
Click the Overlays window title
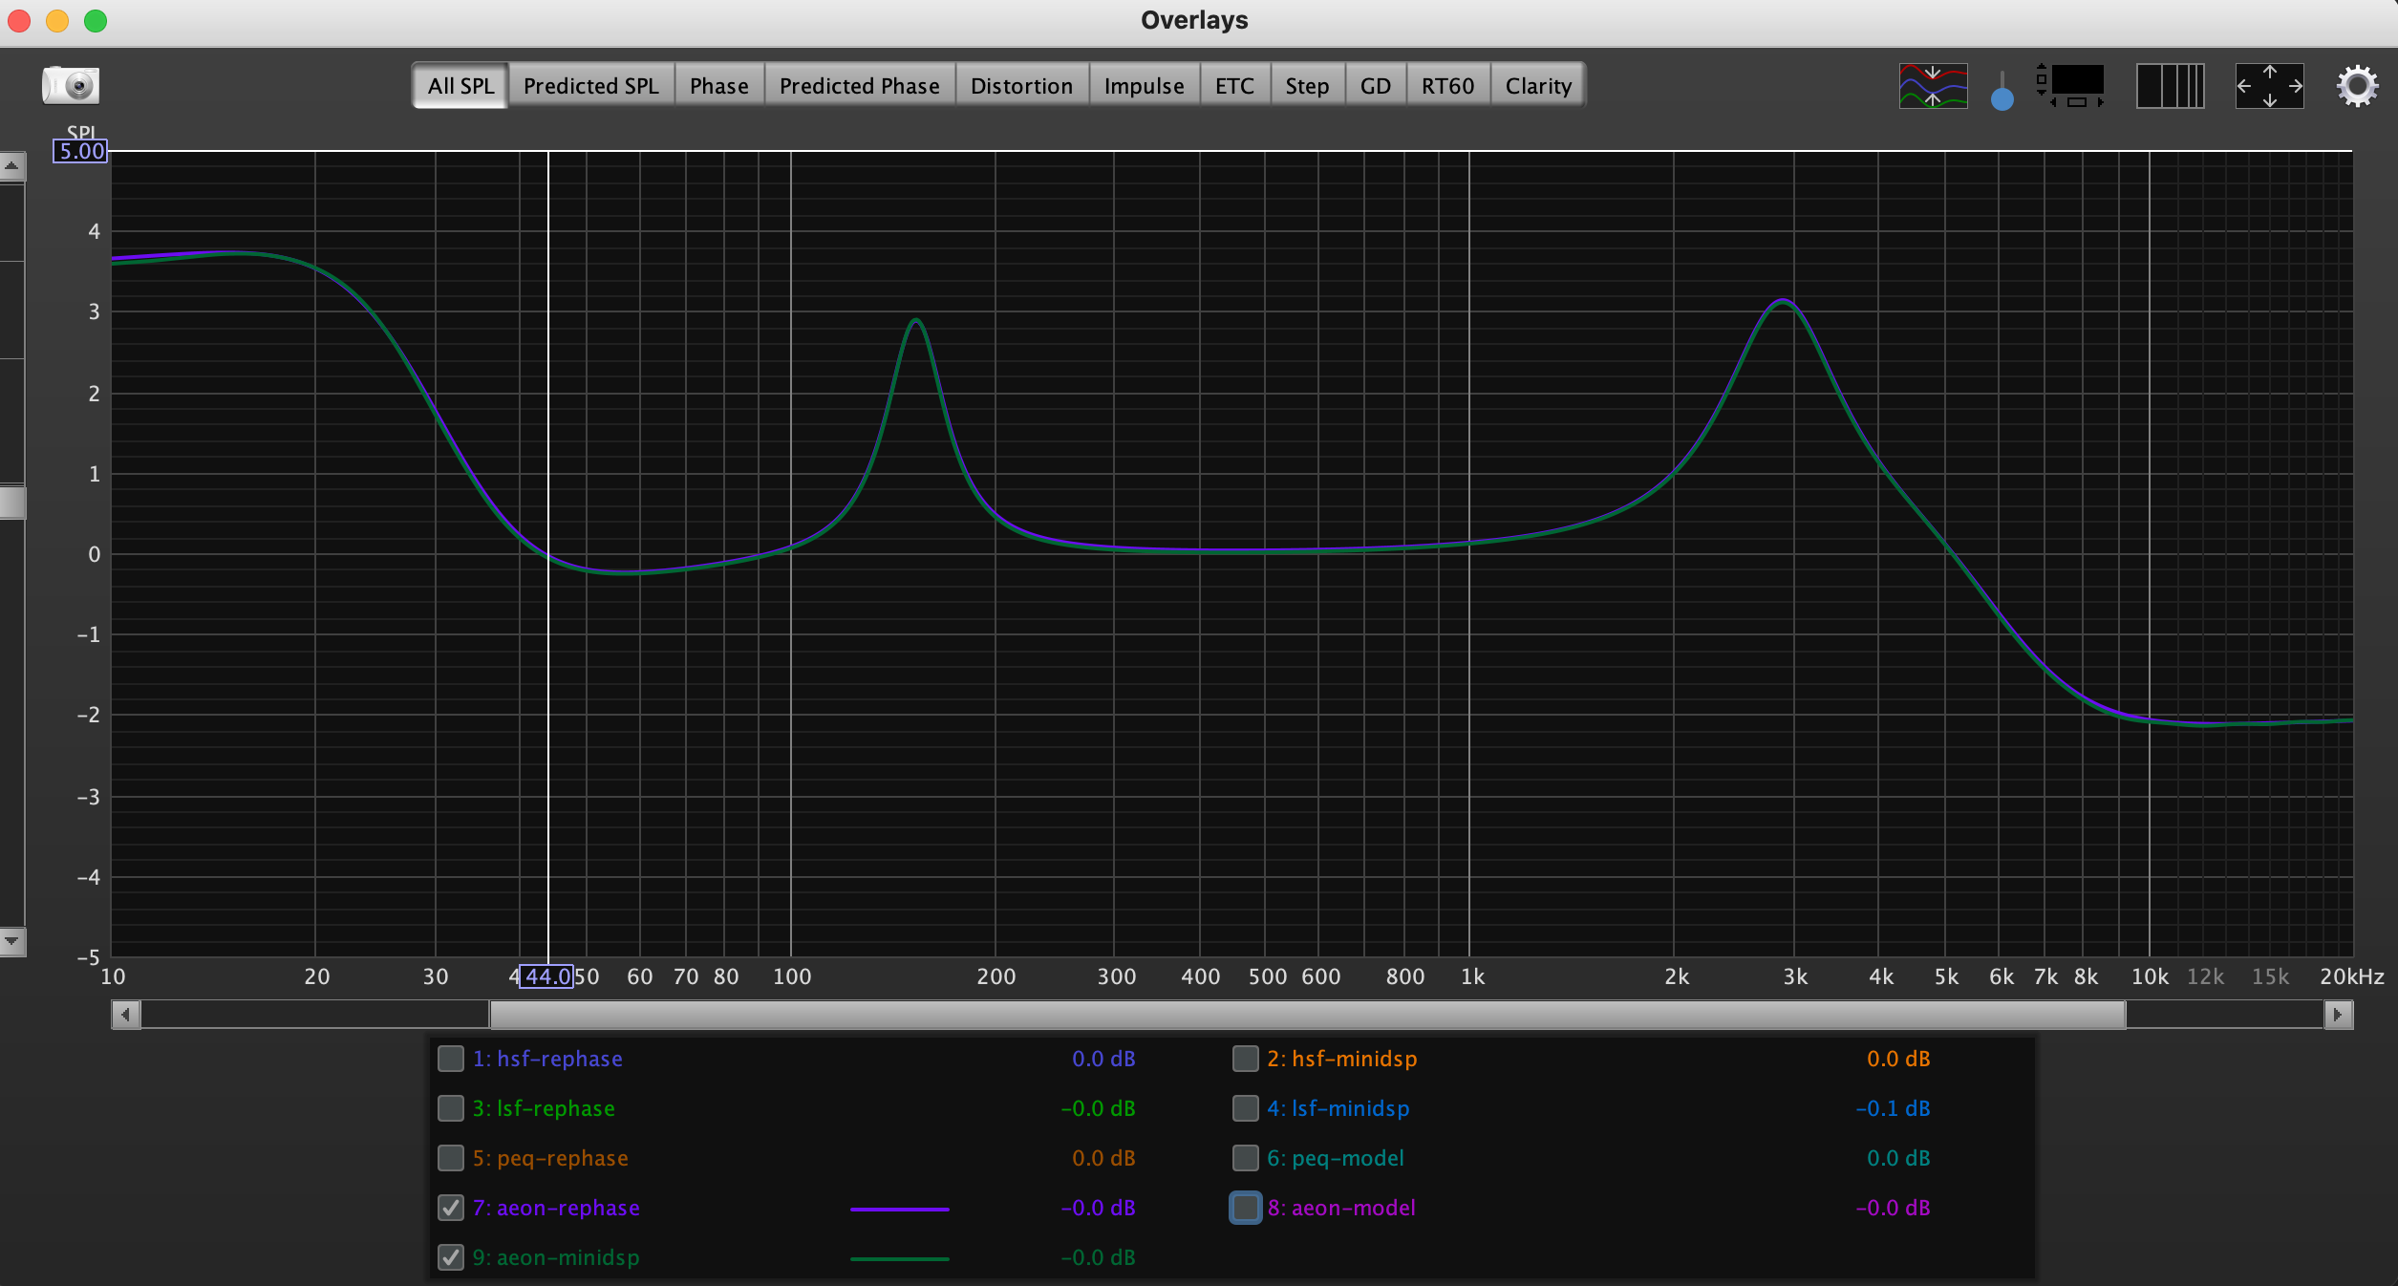pos(1194,20)
